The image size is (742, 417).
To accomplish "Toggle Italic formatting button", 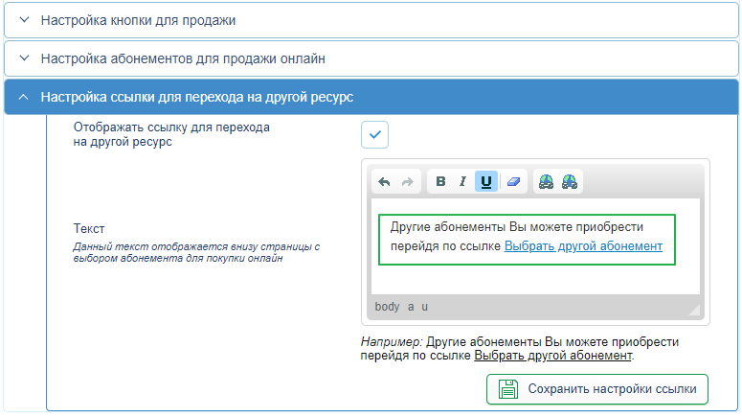I will (462, 181).
